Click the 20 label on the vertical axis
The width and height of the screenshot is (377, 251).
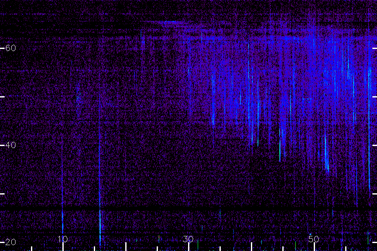(x=10, y=242)
